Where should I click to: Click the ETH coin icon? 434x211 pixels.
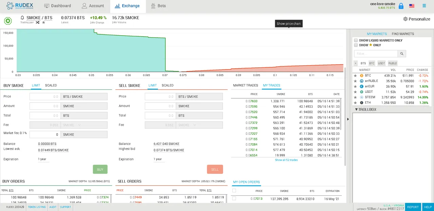point(361,103)
